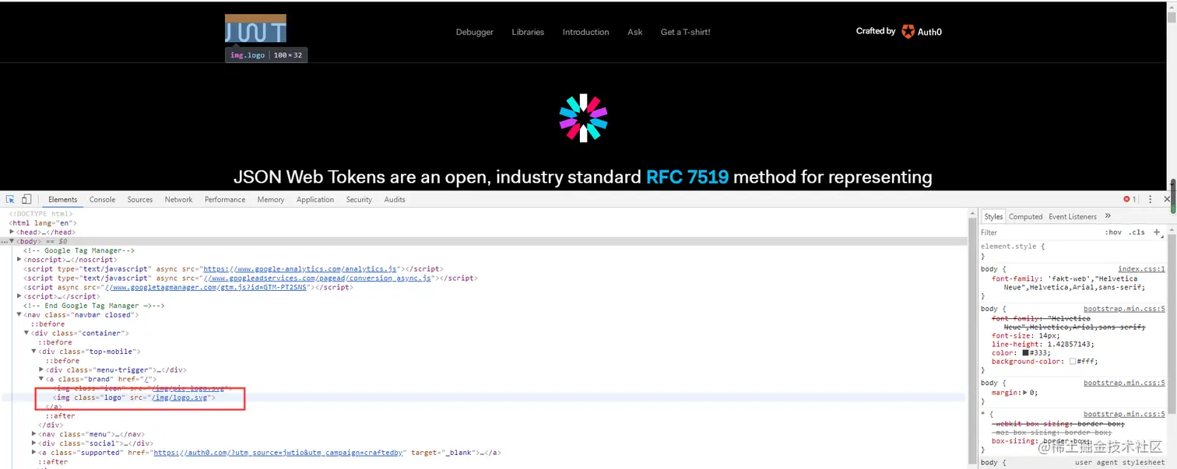Expand the head element node
1177x469 pixels.
tap(12, 232)
